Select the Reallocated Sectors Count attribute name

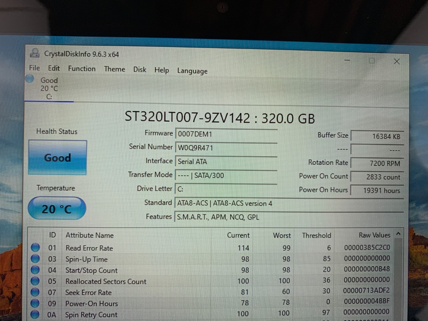(x=106, y=281)
